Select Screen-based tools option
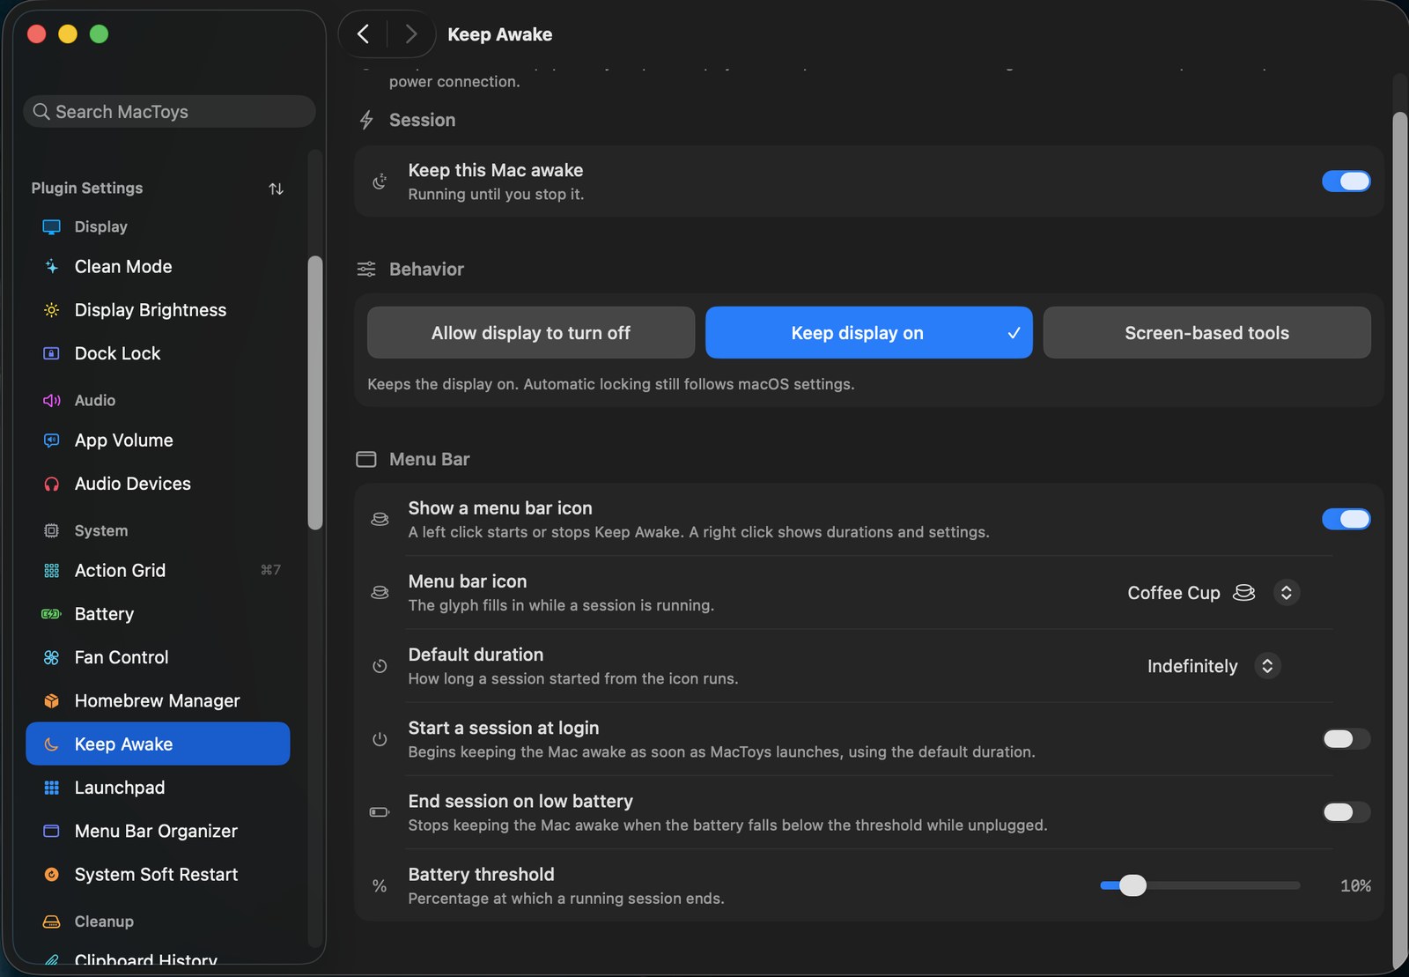1409x977 pixels. [x=1207, y=333]
